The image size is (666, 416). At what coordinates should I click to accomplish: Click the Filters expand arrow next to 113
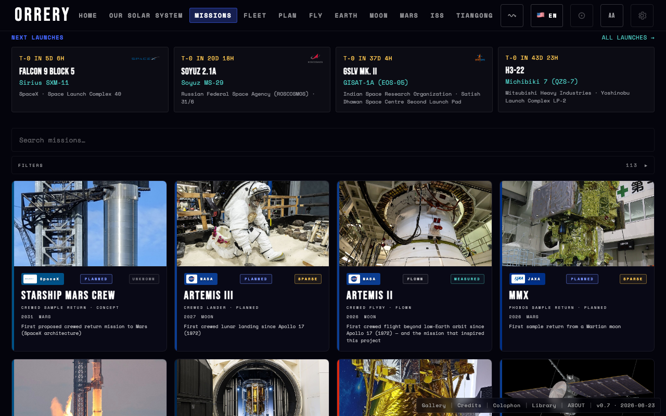click(646, 165)
